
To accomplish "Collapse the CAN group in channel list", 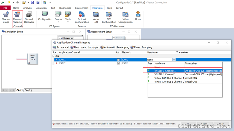I will coord(53,56).
